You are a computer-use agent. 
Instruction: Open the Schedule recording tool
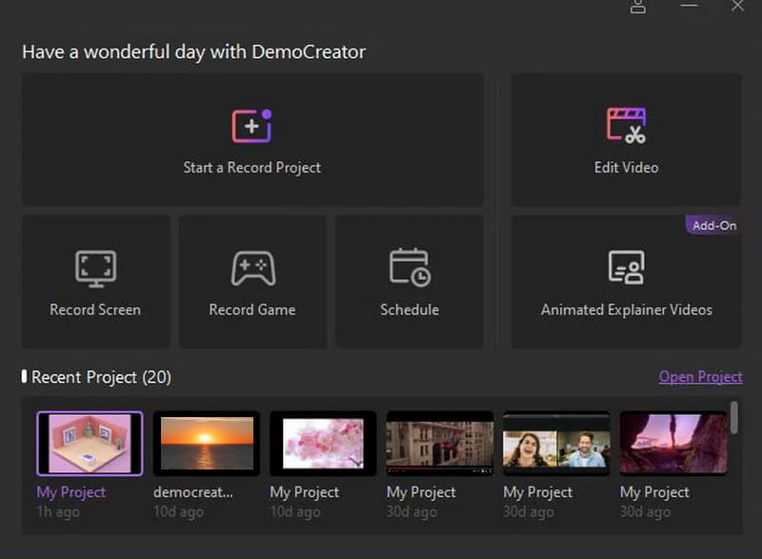click(x=410, y=281)
